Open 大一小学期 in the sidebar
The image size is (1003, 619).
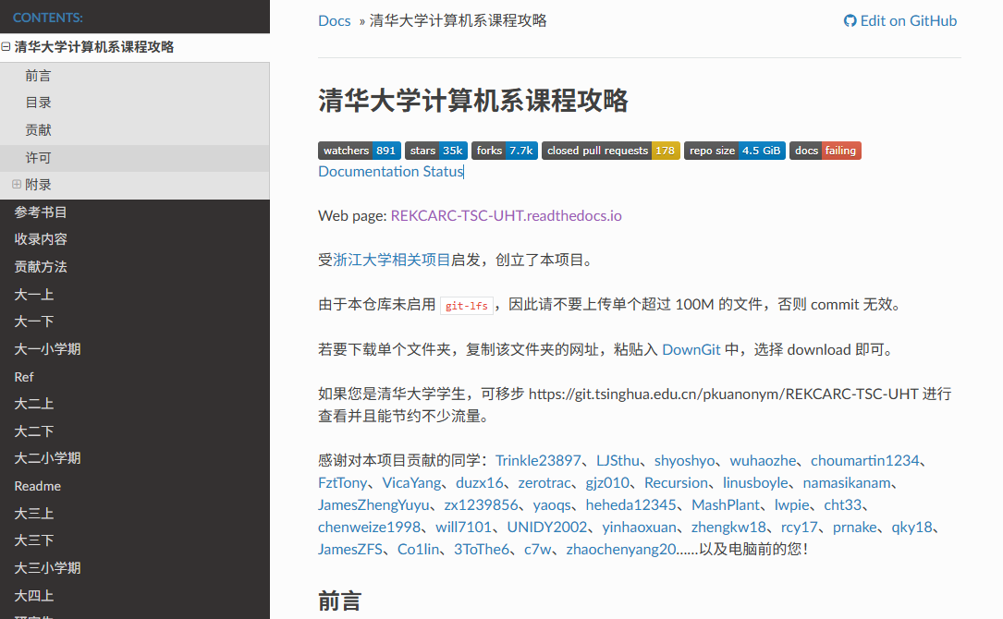(134, 349)
